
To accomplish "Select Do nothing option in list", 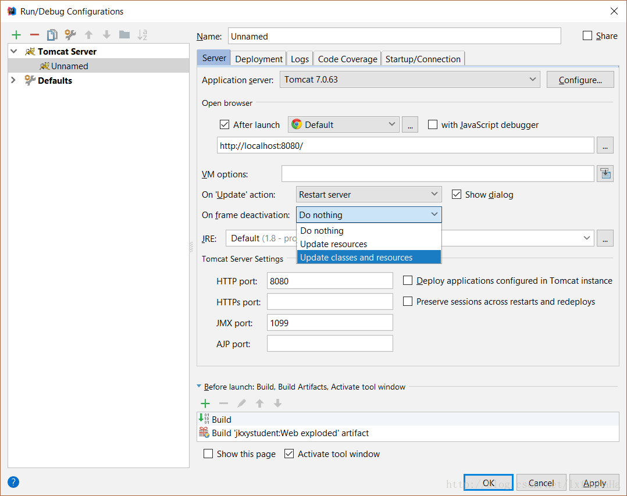I will click(369, 231).
